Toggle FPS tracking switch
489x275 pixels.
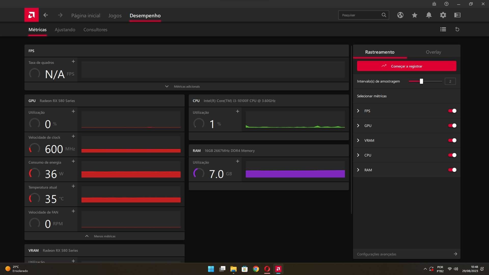coord(452,111)
